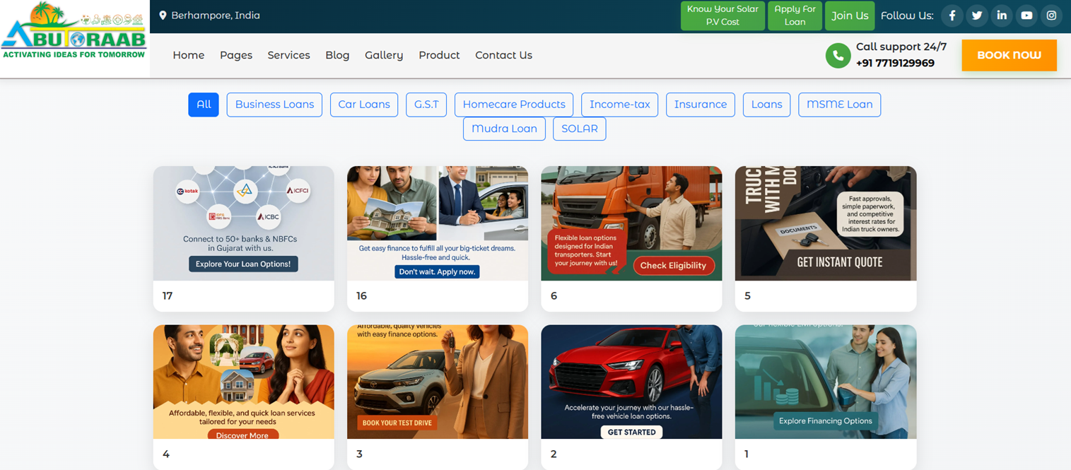Viewport: 1071px width, 470px height.
Task: Open the Pages menu
Action: (236, 55)
